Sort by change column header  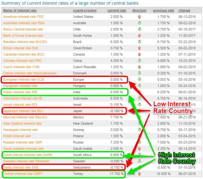click(x=184, y=10)
